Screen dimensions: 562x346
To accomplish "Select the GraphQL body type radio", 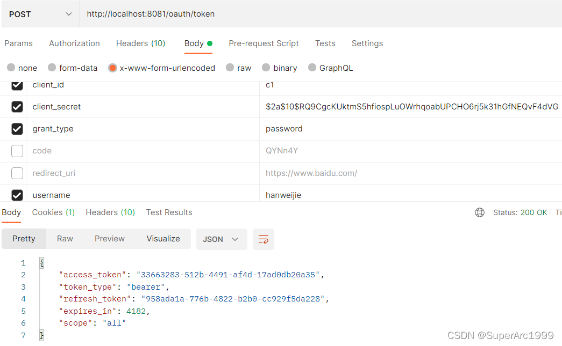I will pyautogui.click(x=312, y=68).
